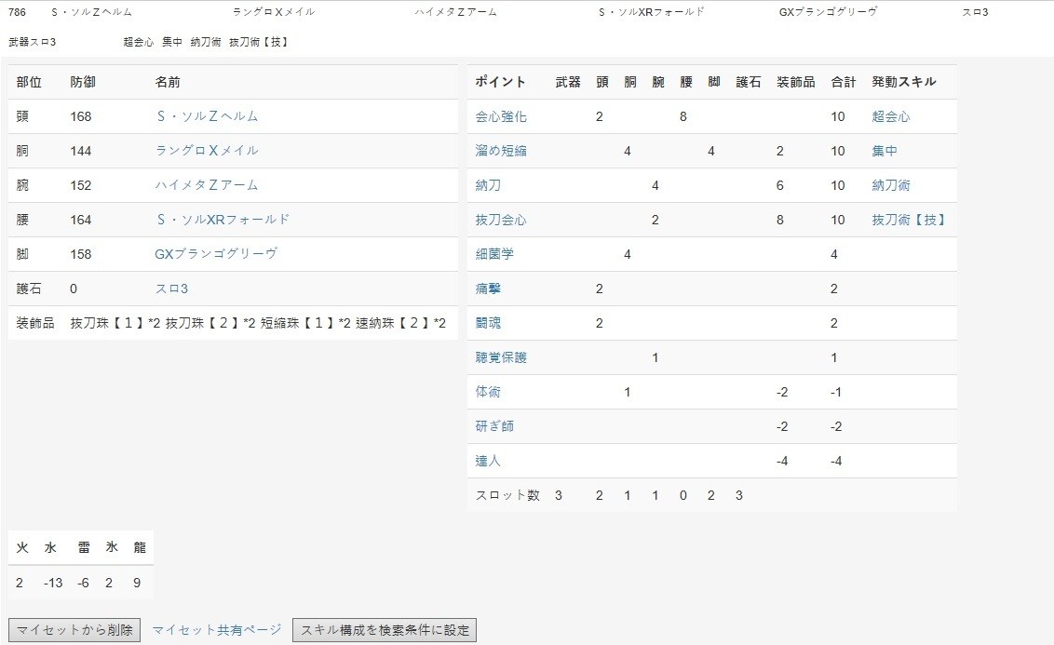
Task: Click 武器スロ3 text in summary row
Action: [33, 42]
